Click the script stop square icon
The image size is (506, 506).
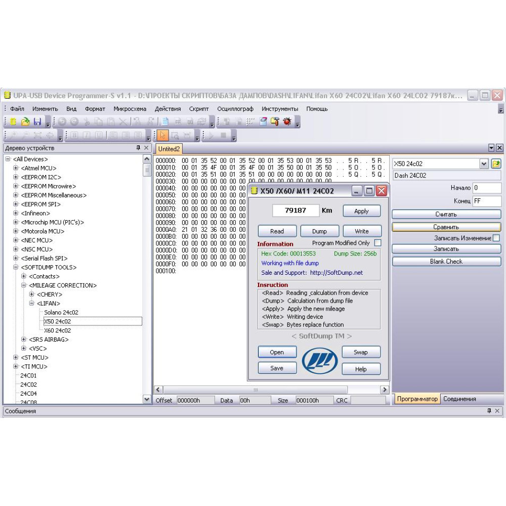coord(223,136)
